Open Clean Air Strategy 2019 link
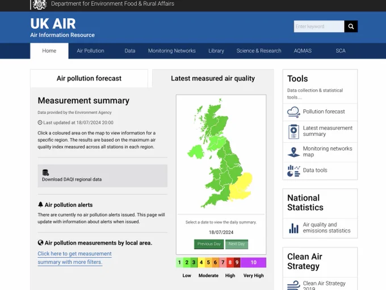Image resolution: width=386 pixels, height=290 pixels. tap(324, 285)
